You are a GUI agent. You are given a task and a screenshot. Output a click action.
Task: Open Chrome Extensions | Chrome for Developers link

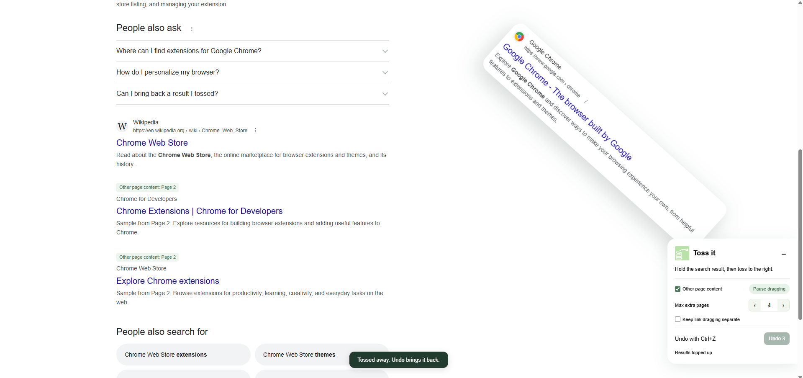coord(200,211)
